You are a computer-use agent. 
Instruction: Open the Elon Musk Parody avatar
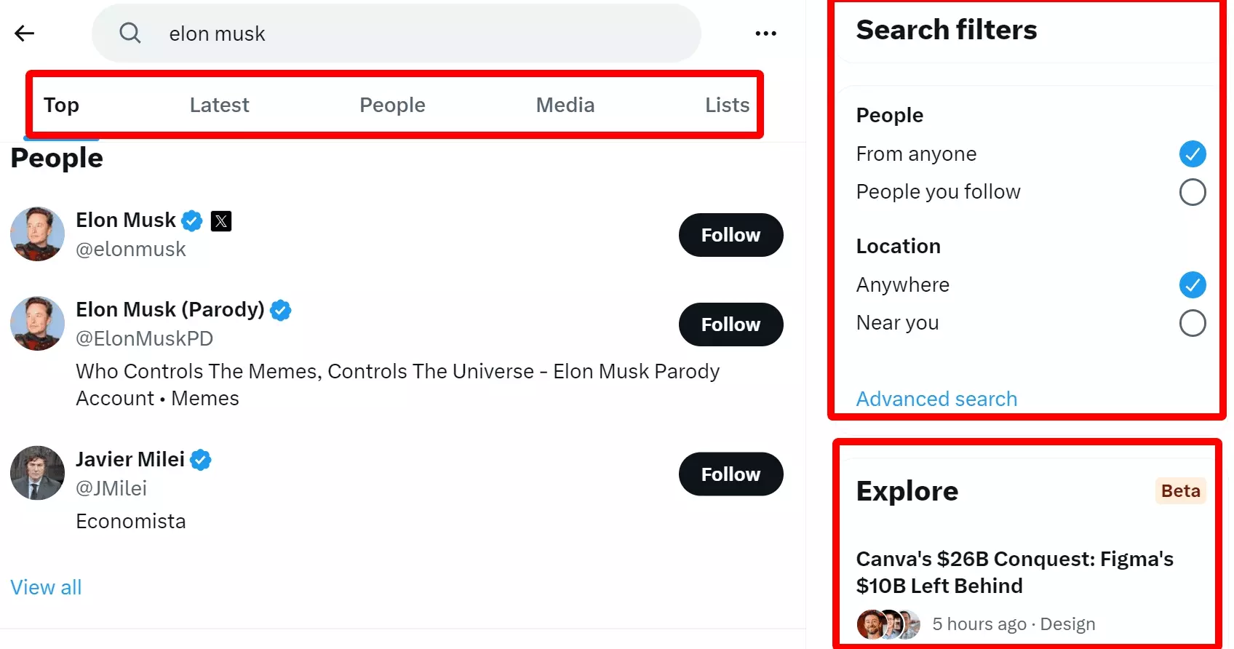36,324
